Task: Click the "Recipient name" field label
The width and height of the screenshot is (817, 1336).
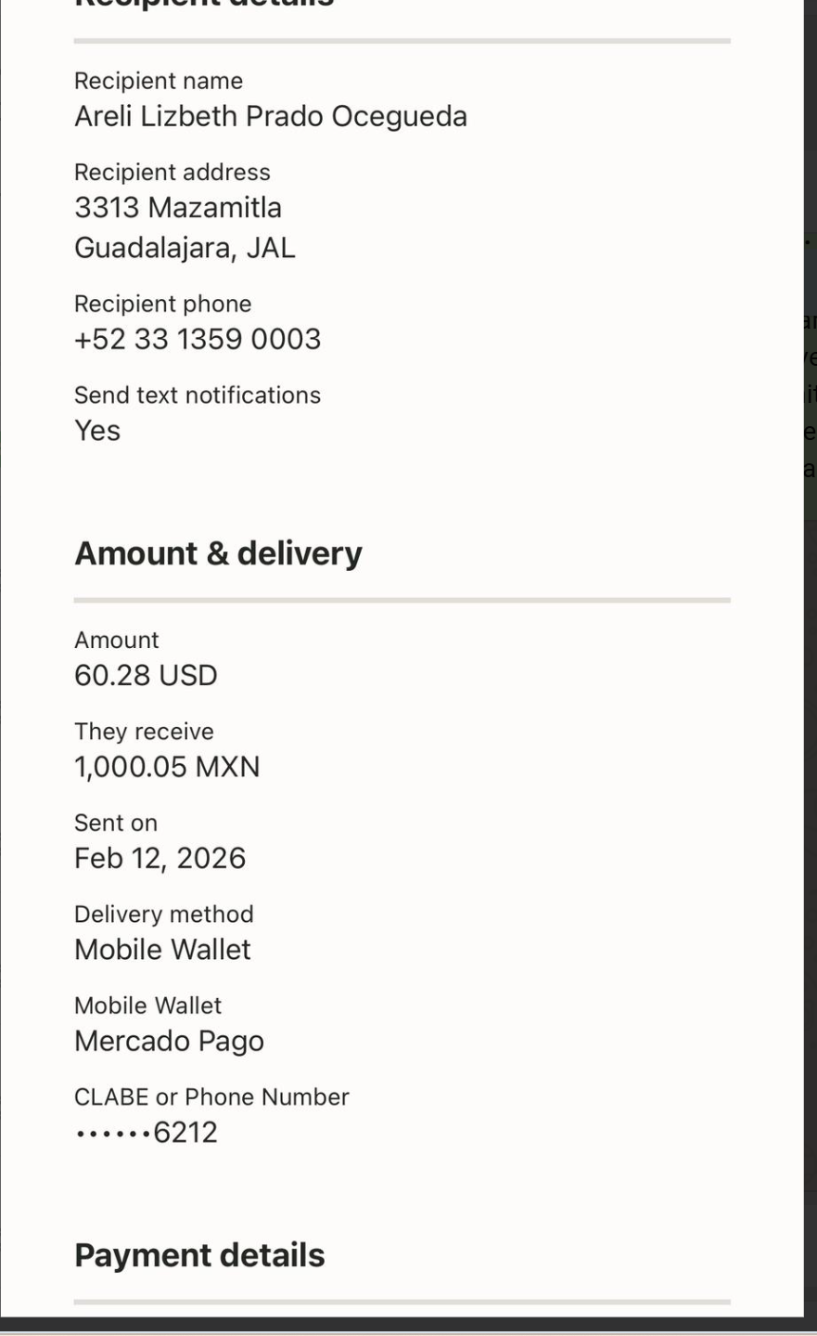Action: click(x=159, y=82)
